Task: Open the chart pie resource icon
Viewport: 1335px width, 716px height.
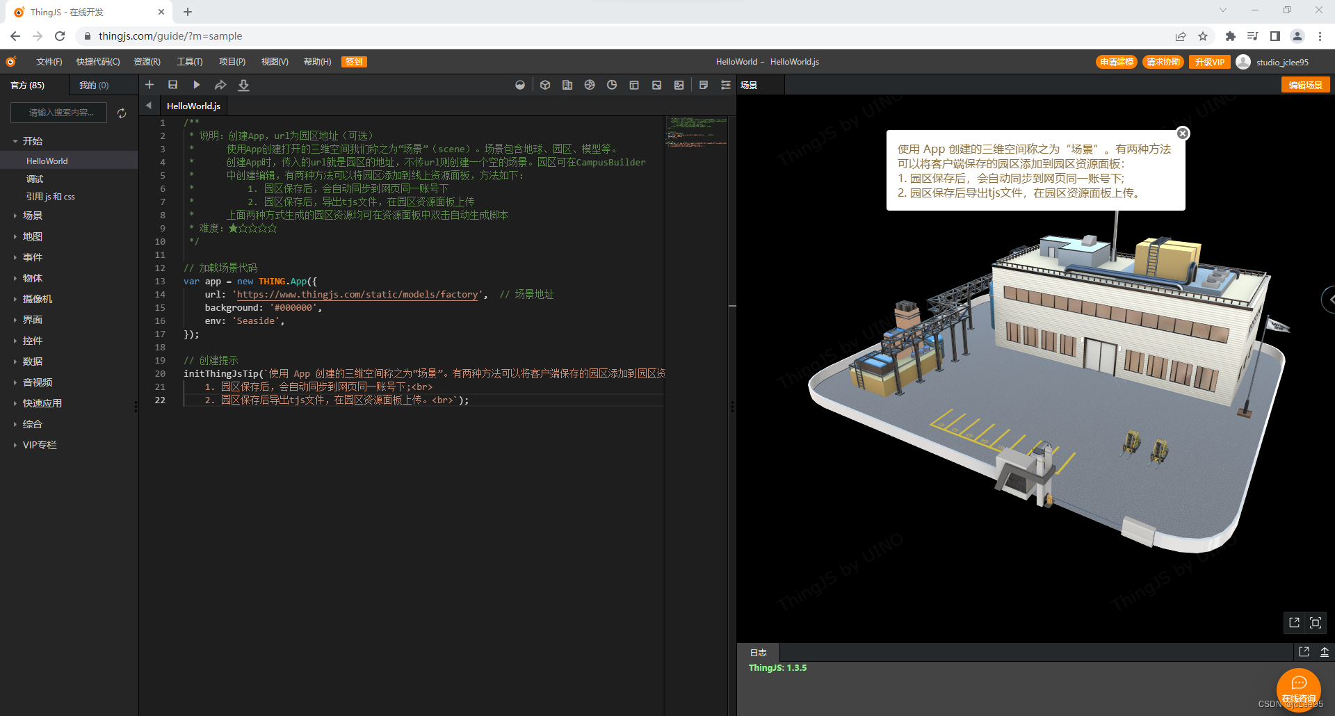Action: [x=612, y=85]
